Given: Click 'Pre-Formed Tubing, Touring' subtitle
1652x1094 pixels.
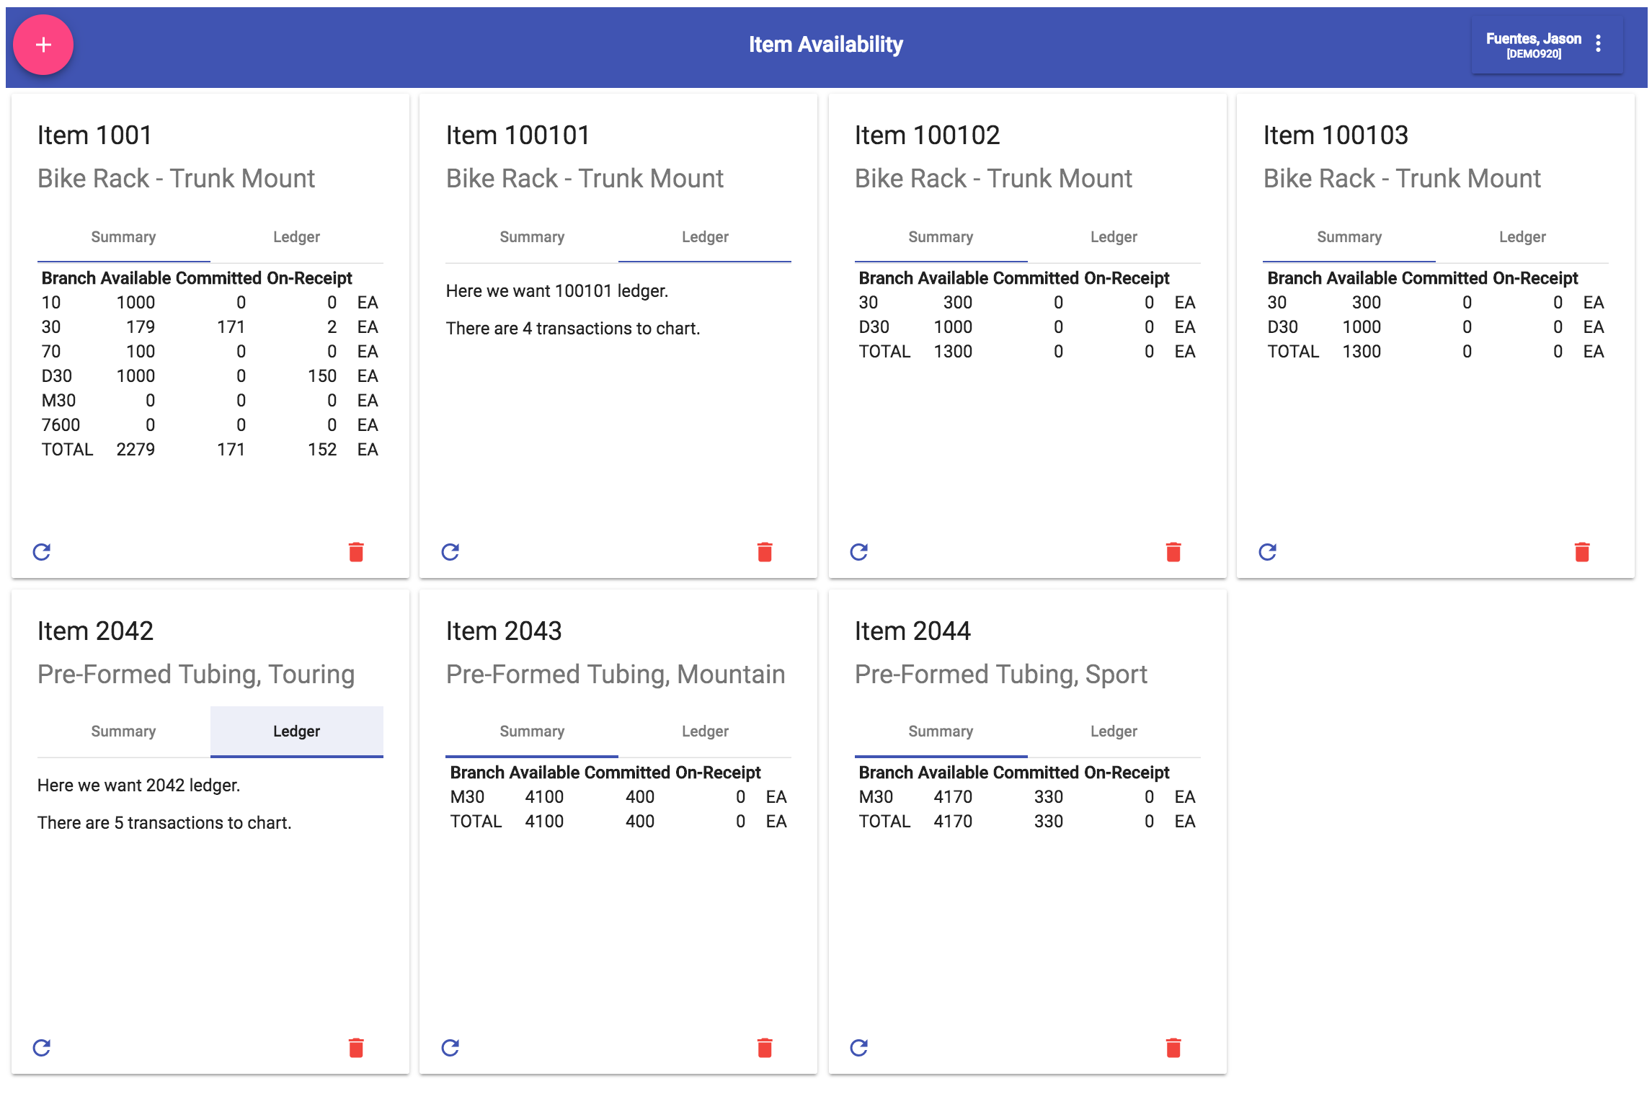Looking at the screenshot, I should 196,675.
